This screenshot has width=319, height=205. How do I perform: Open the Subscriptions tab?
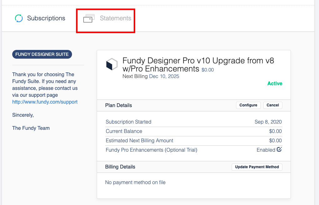[40, 18]
